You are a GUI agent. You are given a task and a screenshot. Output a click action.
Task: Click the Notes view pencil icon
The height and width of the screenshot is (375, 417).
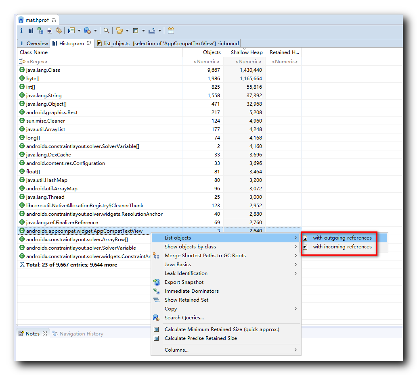[x=21, y=333]
